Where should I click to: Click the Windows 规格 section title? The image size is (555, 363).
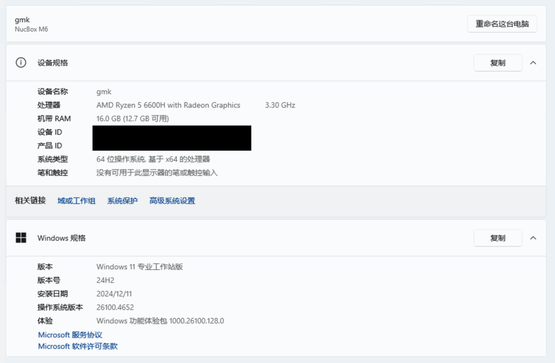pyautogui.click(x=62, y=238)
